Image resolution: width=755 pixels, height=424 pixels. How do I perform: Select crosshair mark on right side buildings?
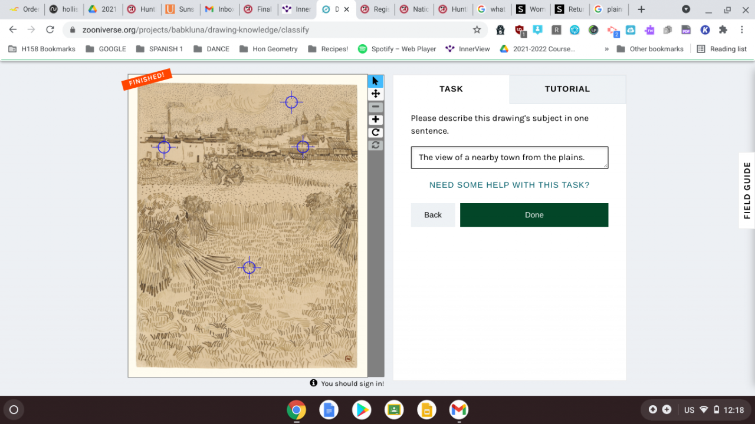303,146
